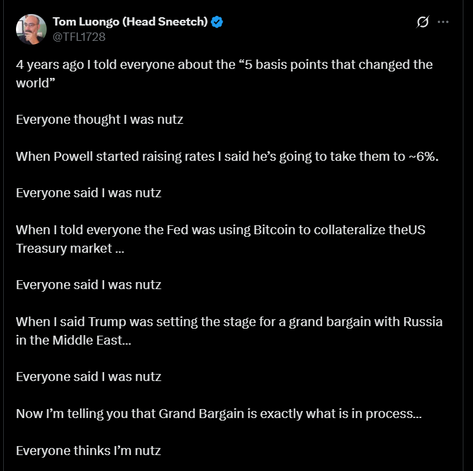The height and width of the screenshot is (471, 473).
Task: Click the word "Russia" in the post
Action: click(423, 322)
